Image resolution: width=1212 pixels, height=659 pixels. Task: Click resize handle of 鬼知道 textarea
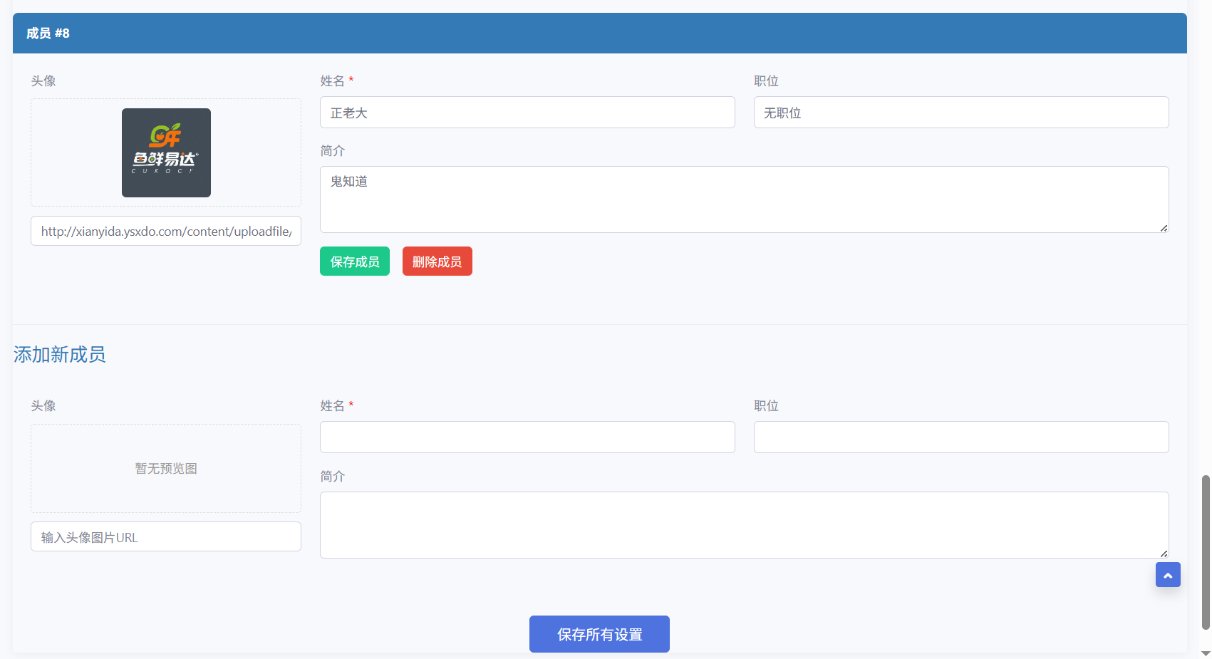pyautogui.click(x=1164, y=228)
